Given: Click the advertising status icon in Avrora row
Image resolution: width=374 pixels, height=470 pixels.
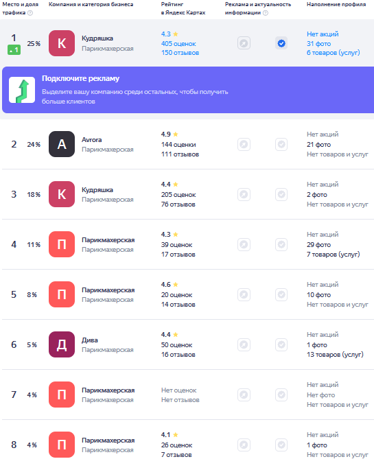Looking at the screenshot, I should [x=244, y=145].
